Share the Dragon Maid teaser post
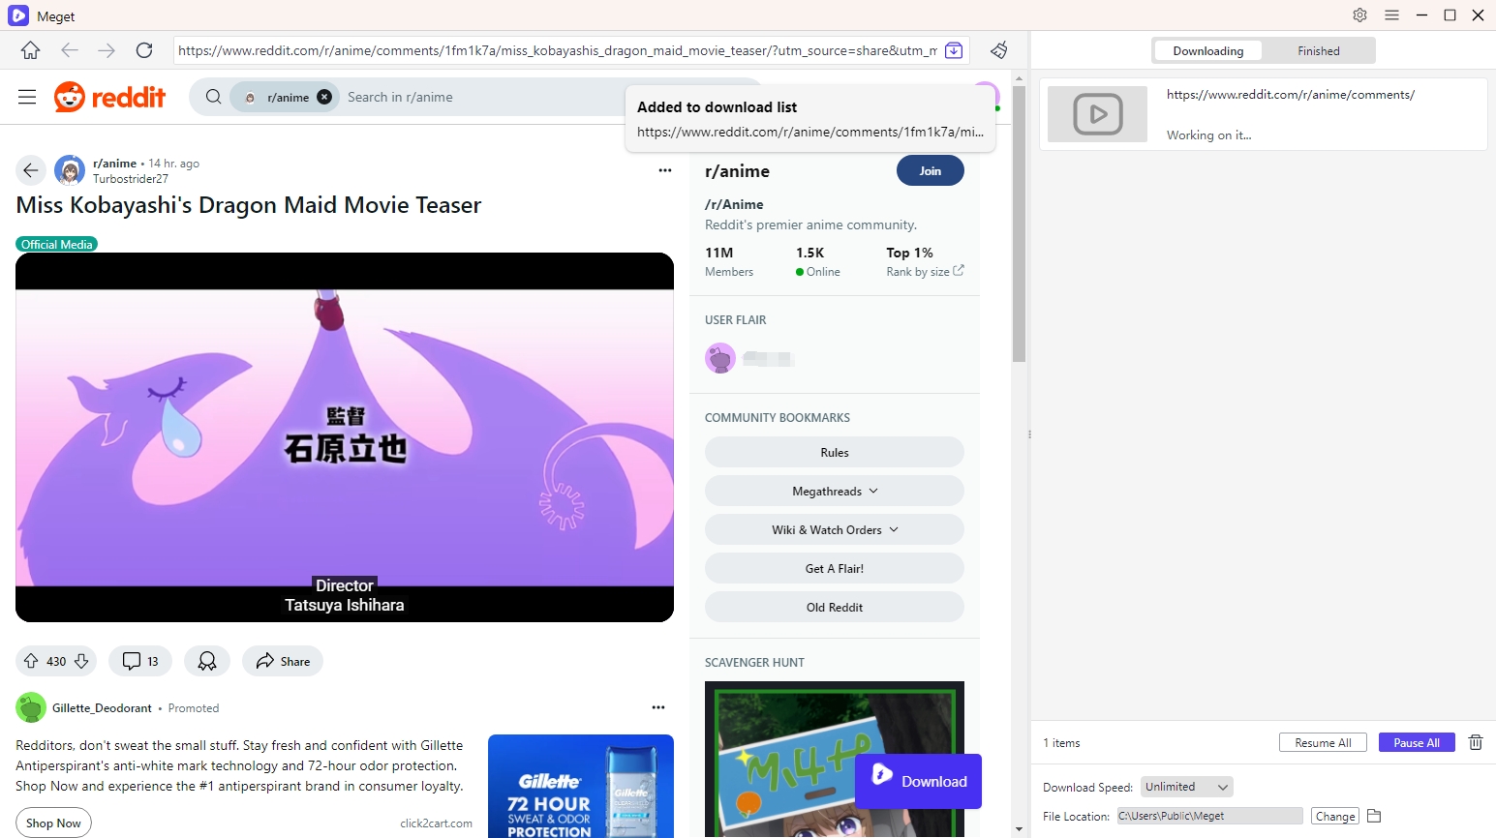 coord(283,661)
